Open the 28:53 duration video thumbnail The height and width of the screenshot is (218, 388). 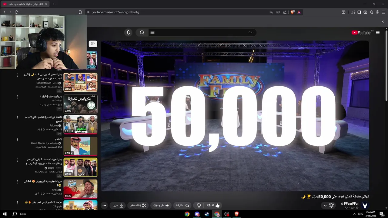[80, 82]
